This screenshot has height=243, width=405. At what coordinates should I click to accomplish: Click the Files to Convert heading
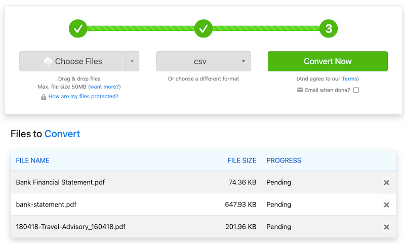pos(45,134)
